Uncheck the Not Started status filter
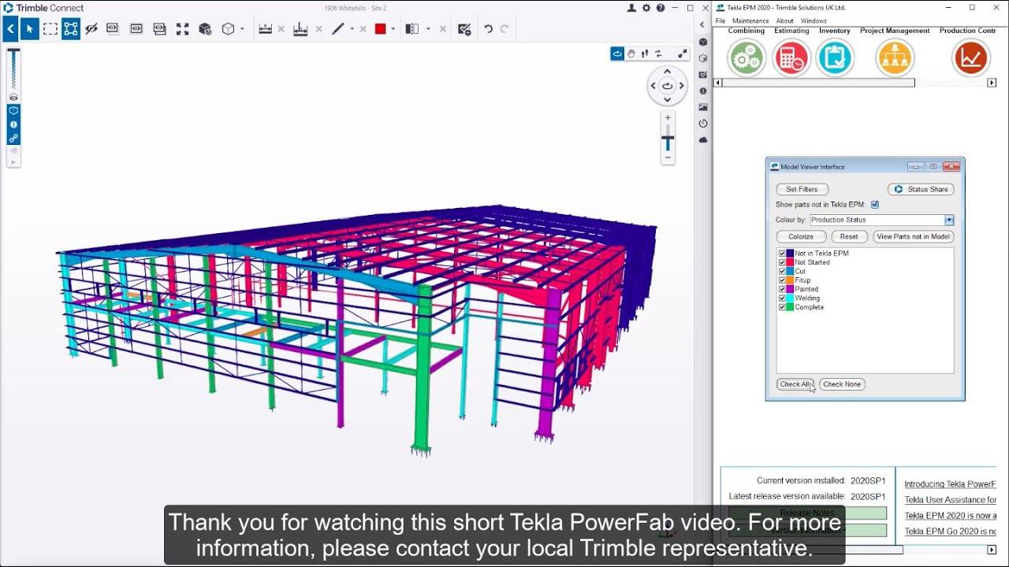 coord(780,261)
